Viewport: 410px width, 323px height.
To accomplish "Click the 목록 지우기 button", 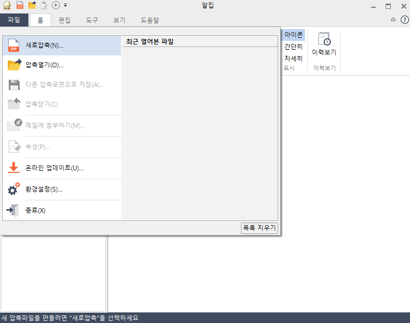I will [260, 228].
